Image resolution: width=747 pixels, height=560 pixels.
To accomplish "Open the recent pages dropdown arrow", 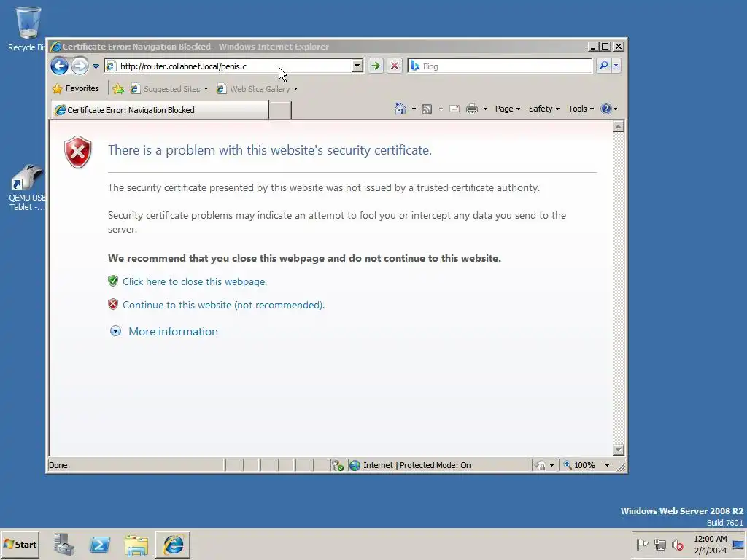I will 96,66.
